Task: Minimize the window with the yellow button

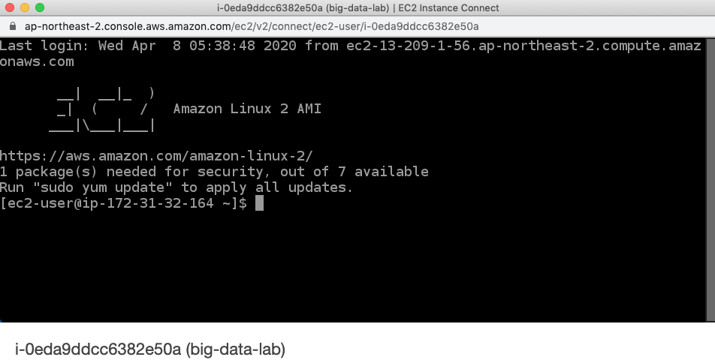Action: (x=24, y=8)
